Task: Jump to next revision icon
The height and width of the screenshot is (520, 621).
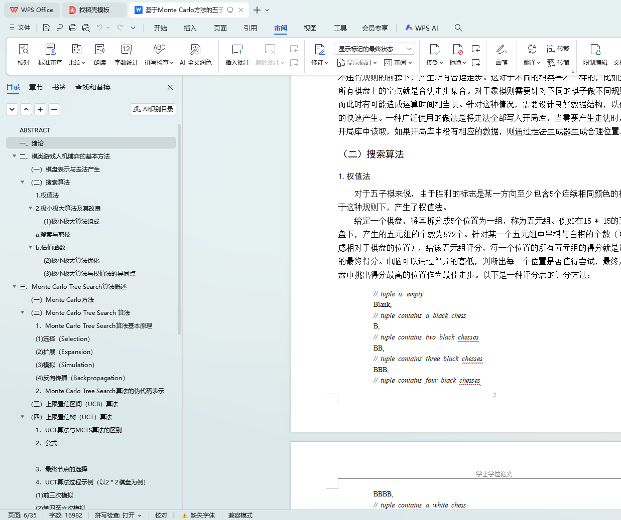Action: coord(476,63)
